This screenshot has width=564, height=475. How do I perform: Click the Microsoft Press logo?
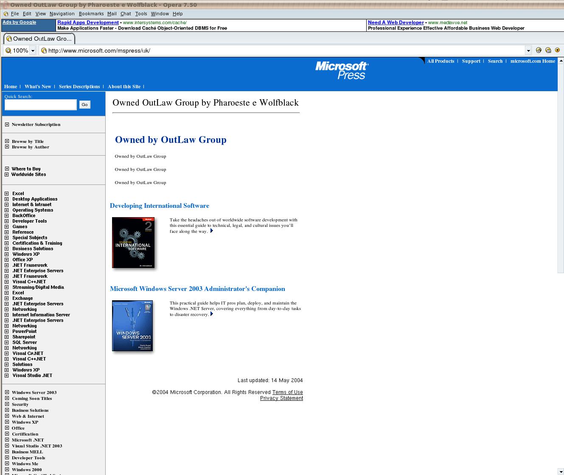coord(342,70)
